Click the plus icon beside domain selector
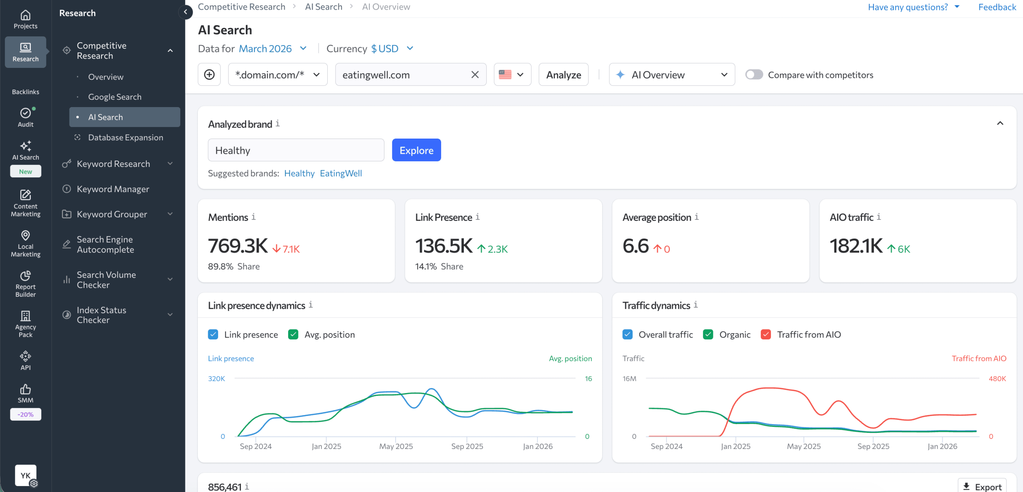This screenshot has height=492, width=1023. click(209, 75)
